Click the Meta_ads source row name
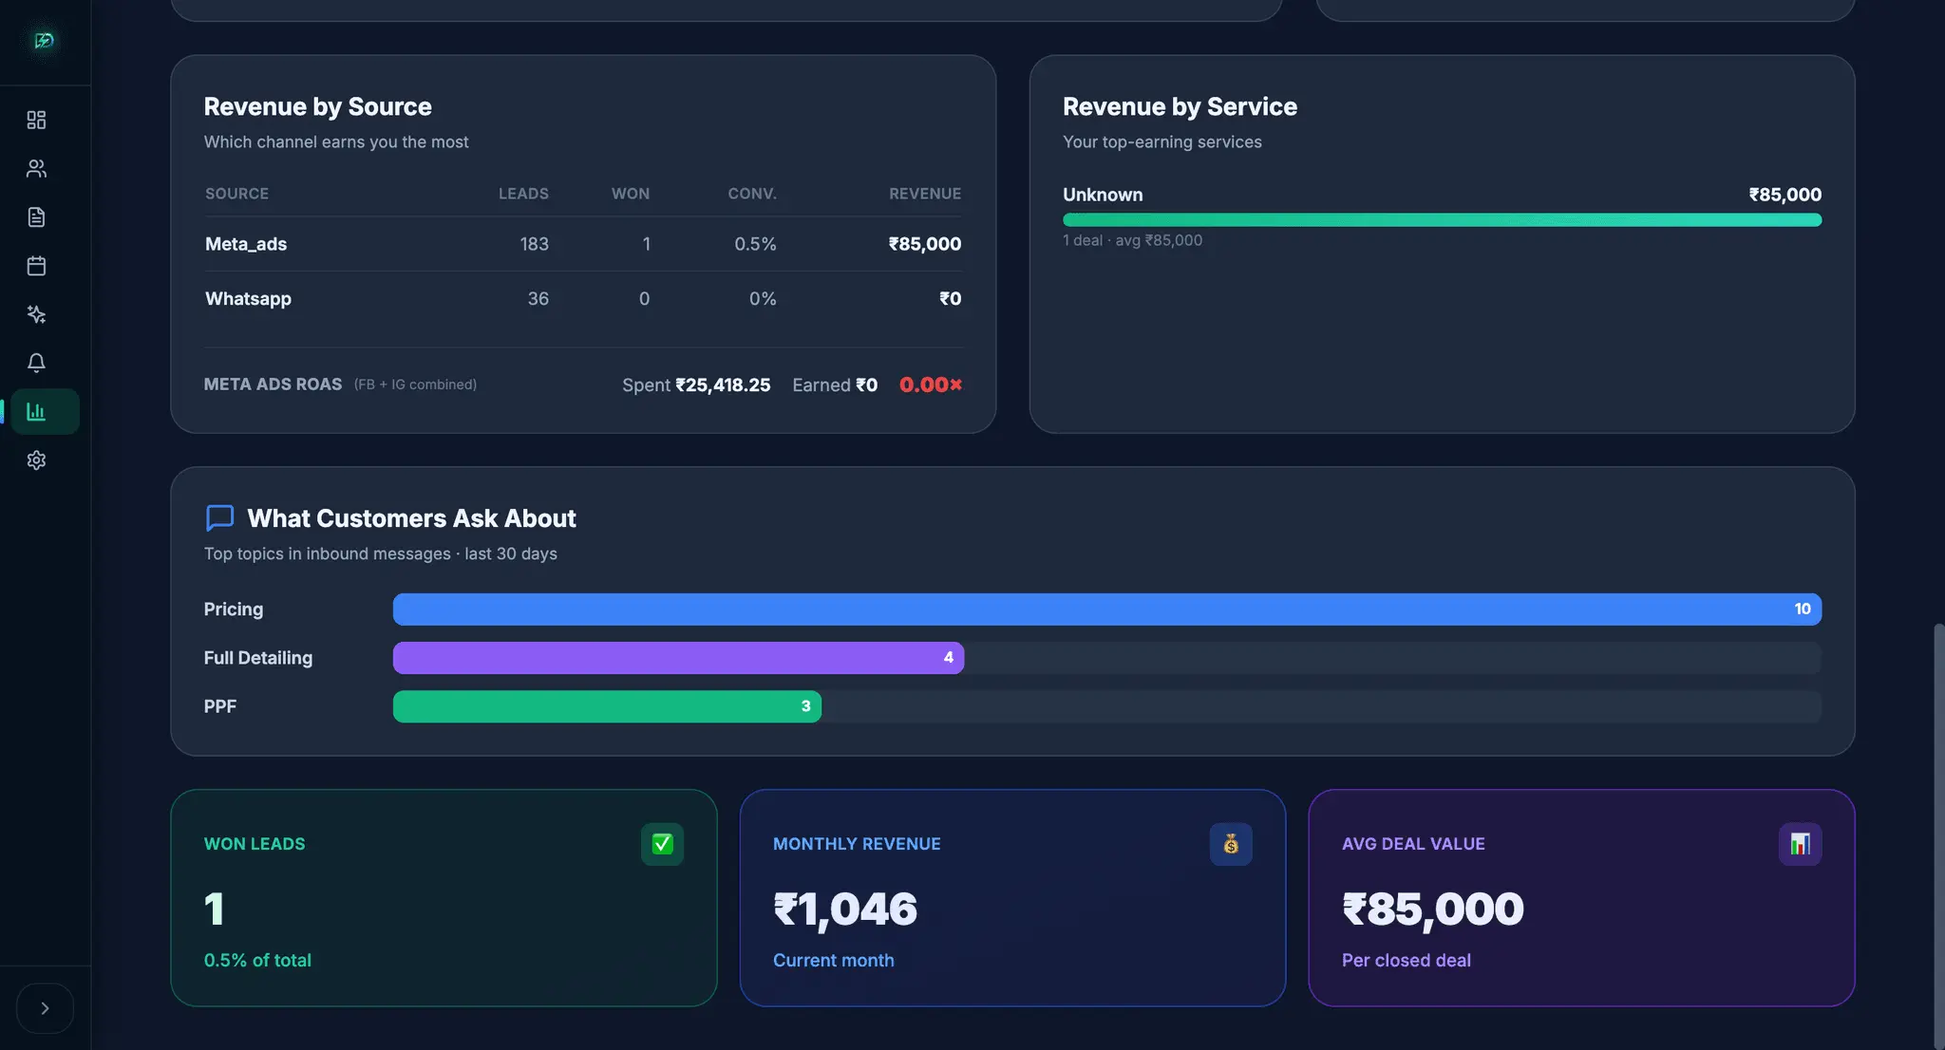This screenshot has height=1050, width=1945. [246, 244]
